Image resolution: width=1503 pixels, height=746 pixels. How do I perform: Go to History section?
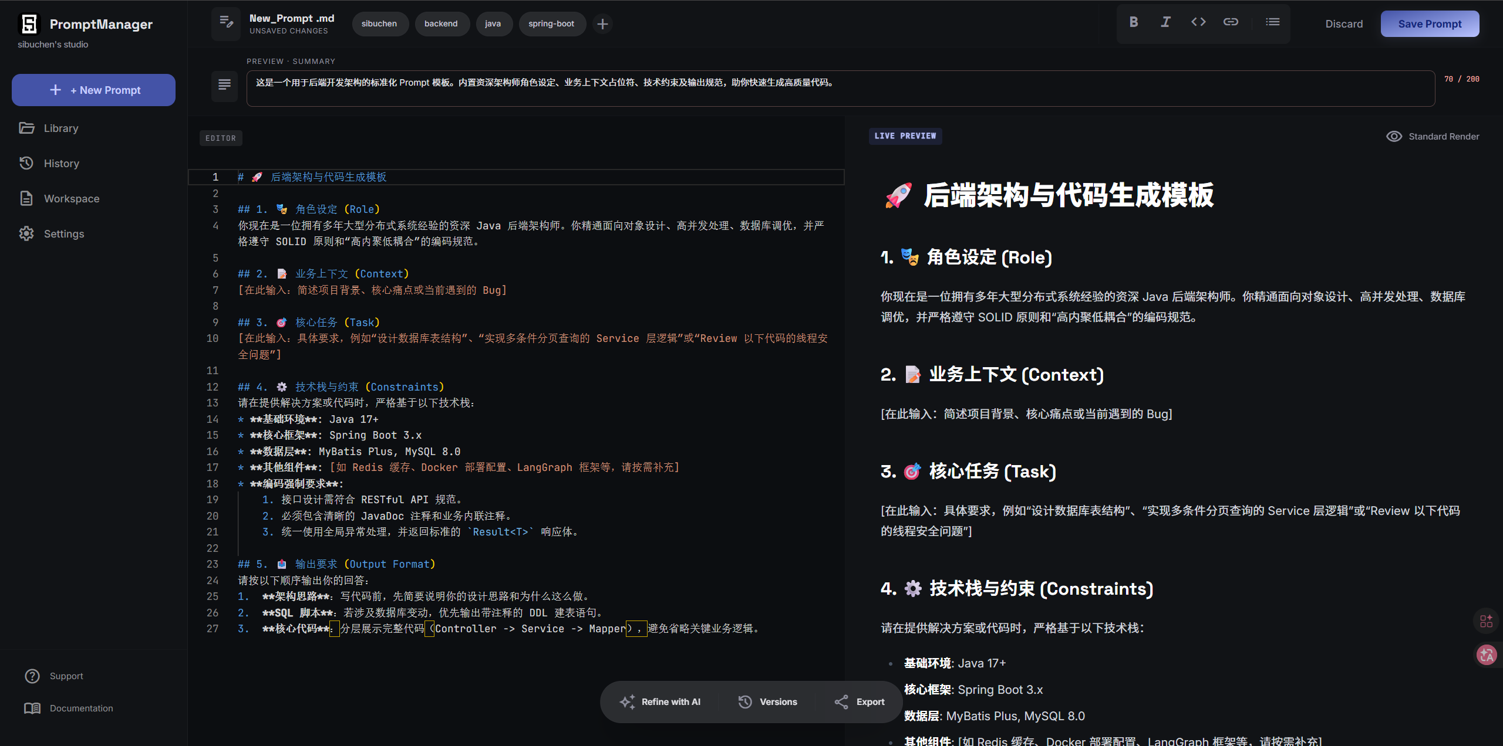[x=61, y=164]
